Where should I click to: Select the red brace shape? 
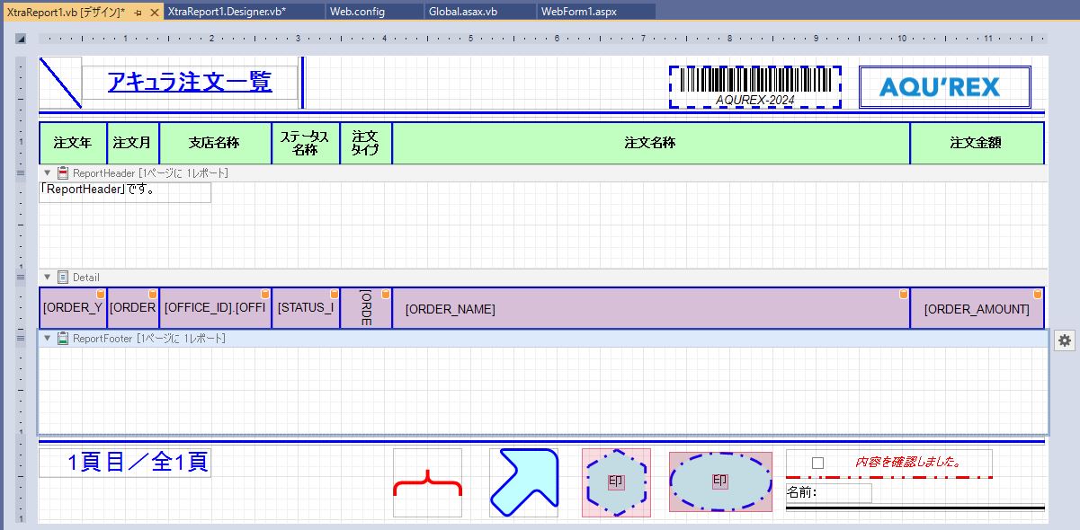[x=427, y=483]
